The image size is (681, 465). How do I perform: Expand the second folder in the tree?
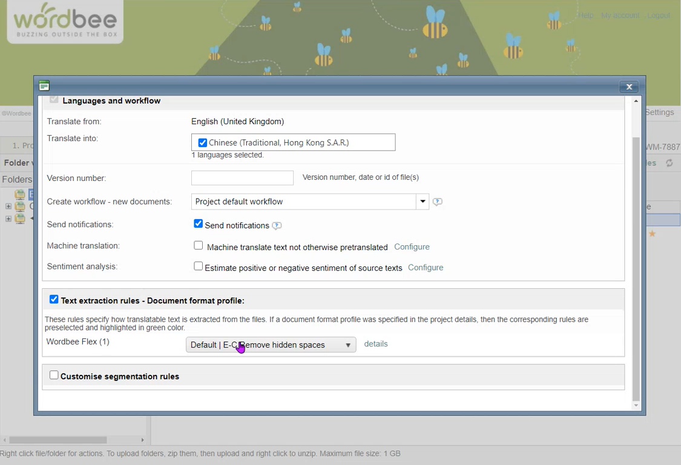pyautogui.click(x=8, y=206)
